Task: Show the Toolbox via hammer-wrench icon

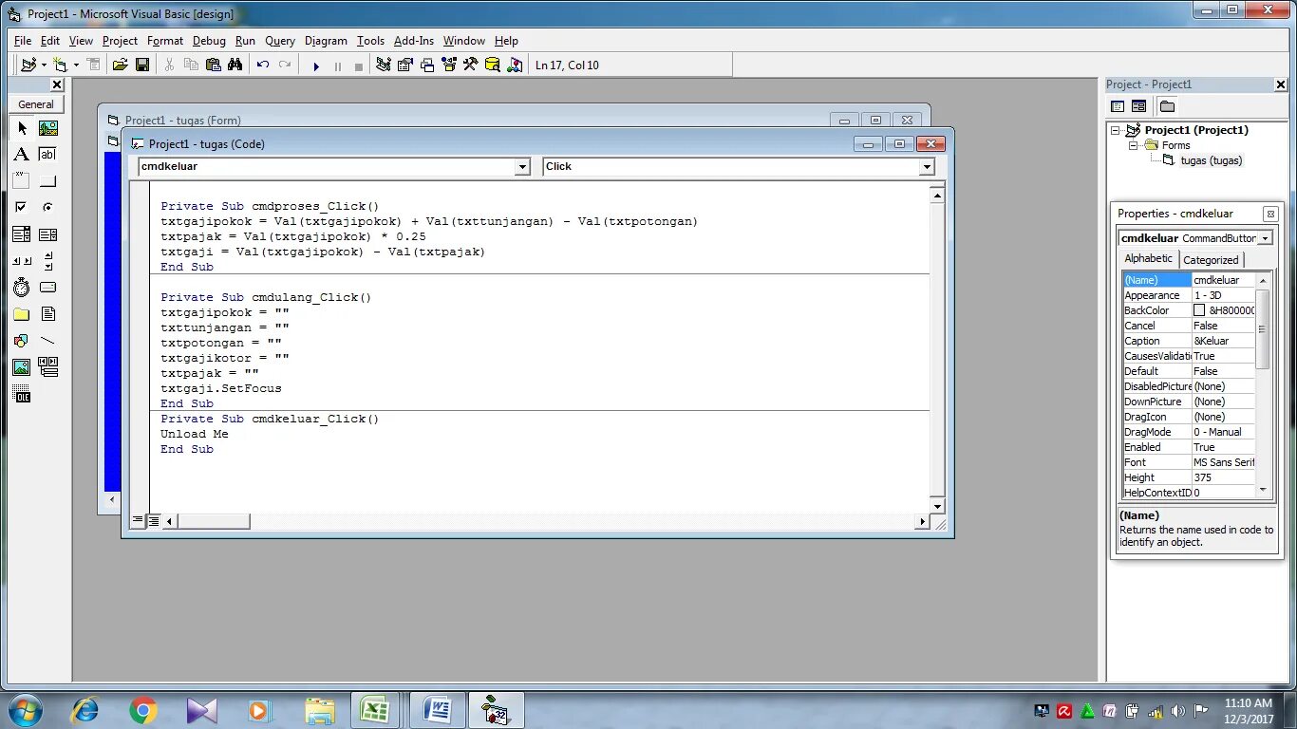Action: (x=471, y=65)
